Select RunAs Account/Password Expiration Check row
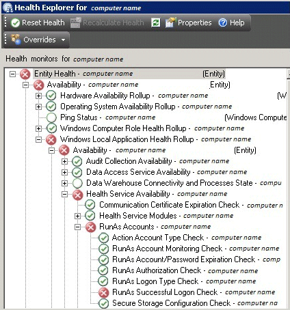This screenshot has width=290, height=310. click(x=196, y=259)
